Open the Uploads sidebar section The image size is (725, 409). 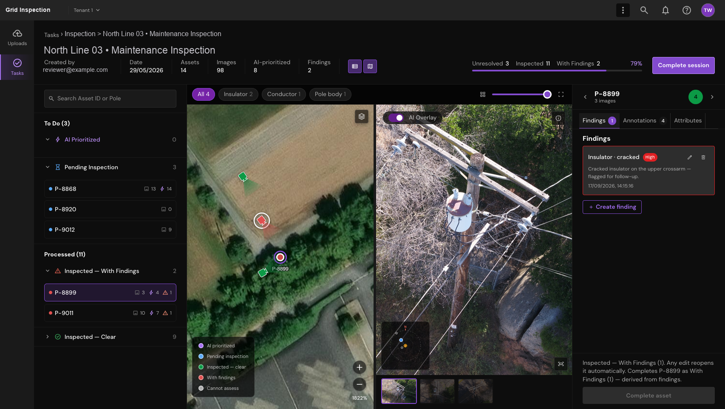17,38
